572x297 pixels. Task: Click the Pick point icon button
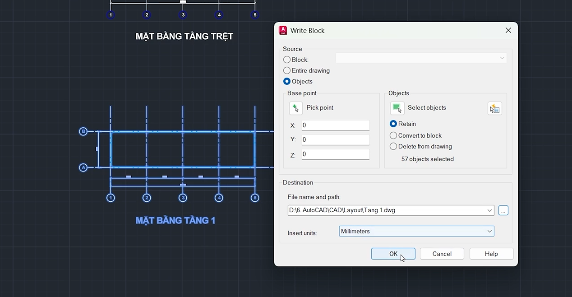pos(296,108)
